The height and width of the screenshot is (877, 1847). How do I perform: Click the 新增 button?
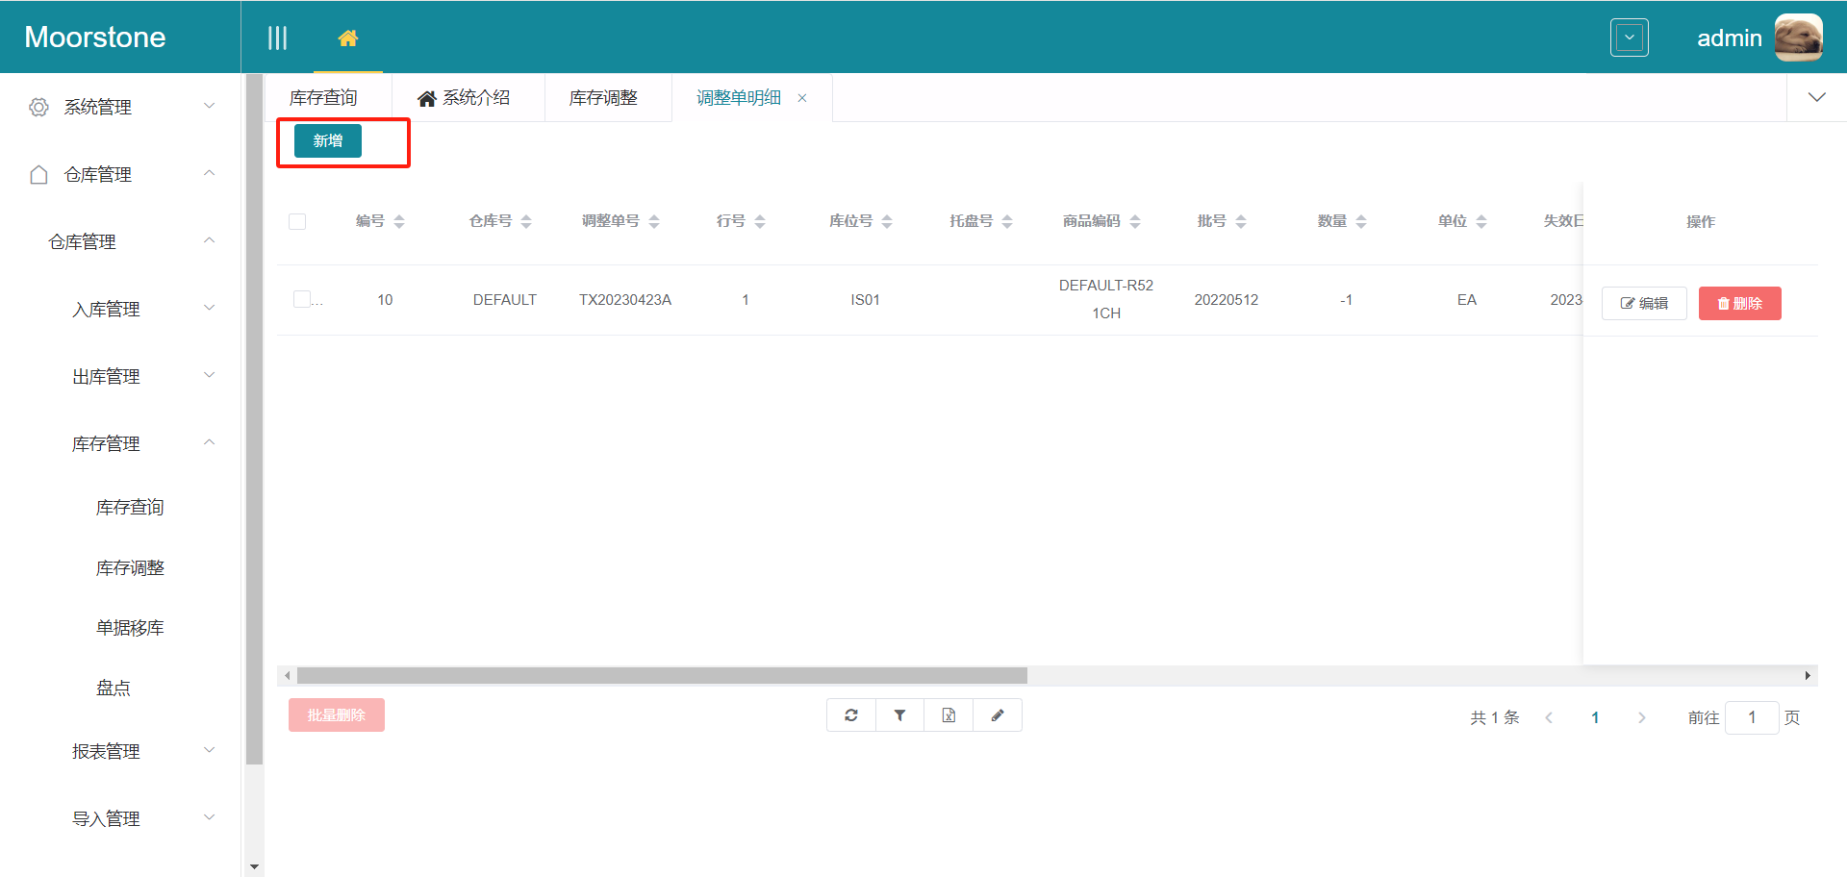coord(328,140)
